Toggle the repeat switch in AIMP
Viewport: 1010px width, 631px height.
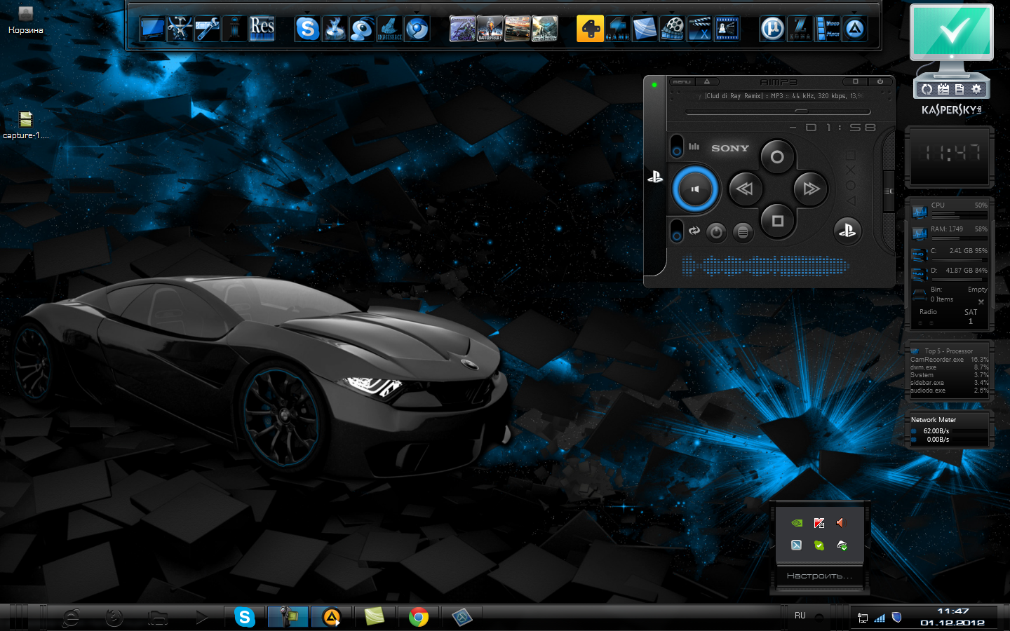[x=677, y=231]
